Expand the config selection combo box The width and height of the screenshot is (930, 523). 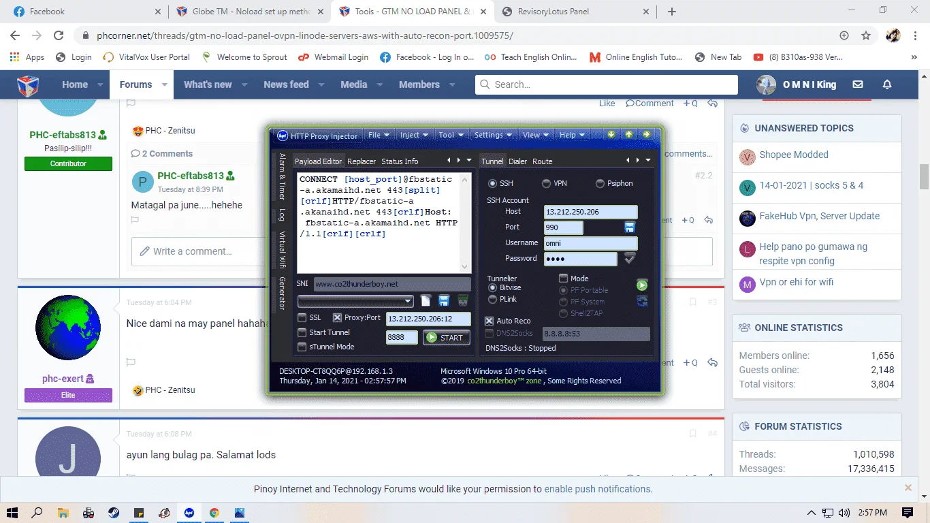coord(356,301)
